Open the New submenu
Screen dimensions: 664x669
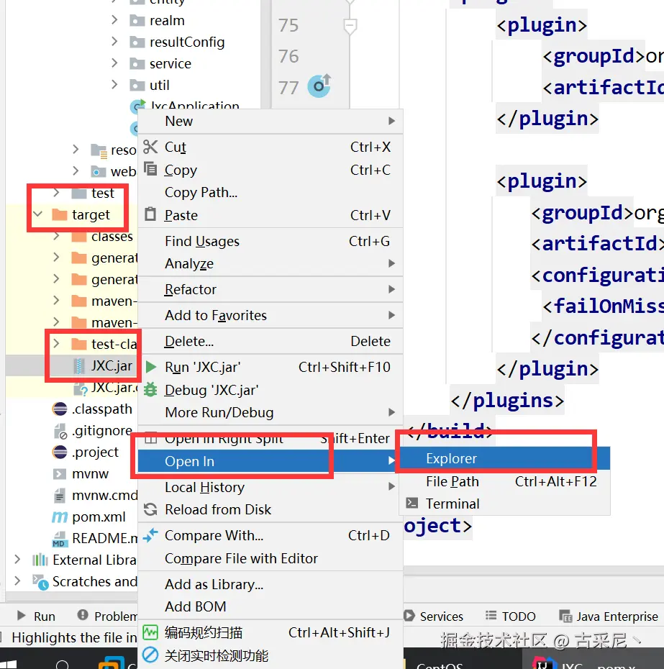coord(270,121)
